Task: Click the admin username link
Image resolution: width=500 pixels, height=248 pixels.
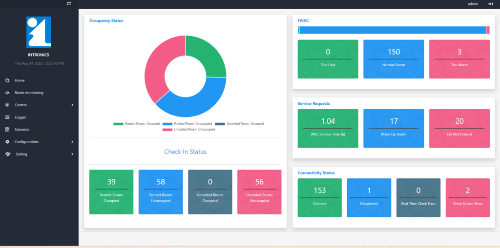Action: click(473, 4)
